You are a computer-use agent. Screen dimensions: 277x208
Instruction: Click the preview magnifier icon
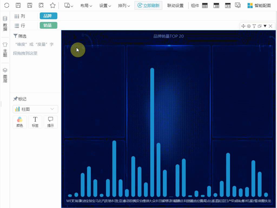[41, 5]
